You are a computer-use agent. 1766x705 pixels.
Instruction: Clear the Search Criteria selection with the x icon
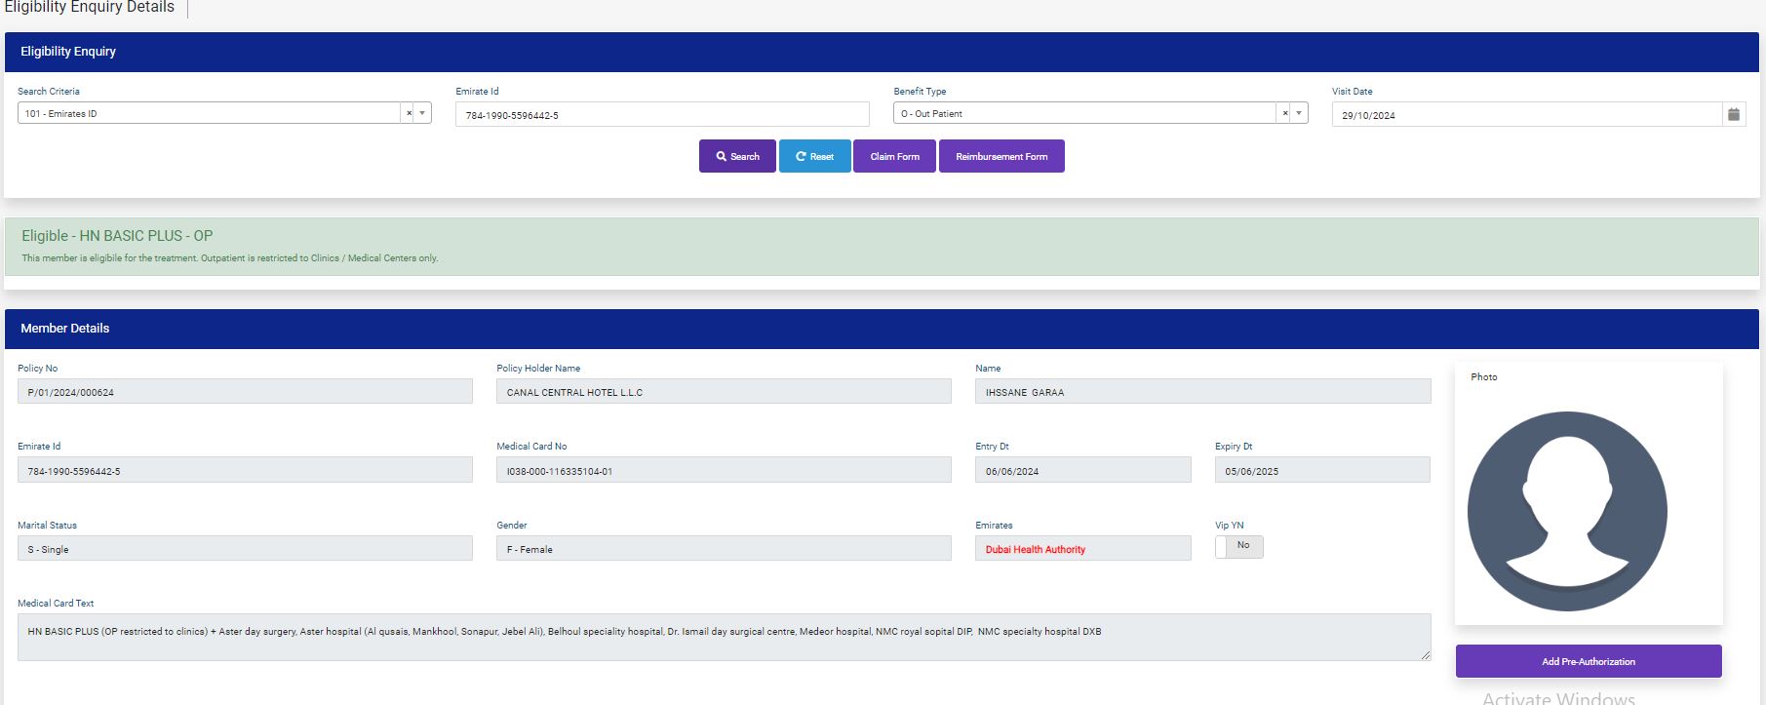[409, 113]
